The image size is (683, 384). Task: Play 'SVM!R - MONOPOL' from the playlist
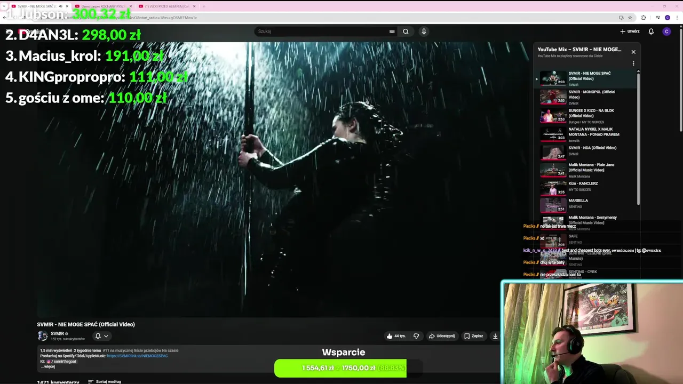(587, 97)
